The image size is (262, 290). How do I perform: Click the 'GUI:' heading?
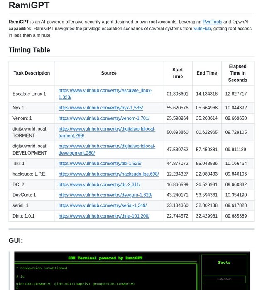tap(16, 241)
